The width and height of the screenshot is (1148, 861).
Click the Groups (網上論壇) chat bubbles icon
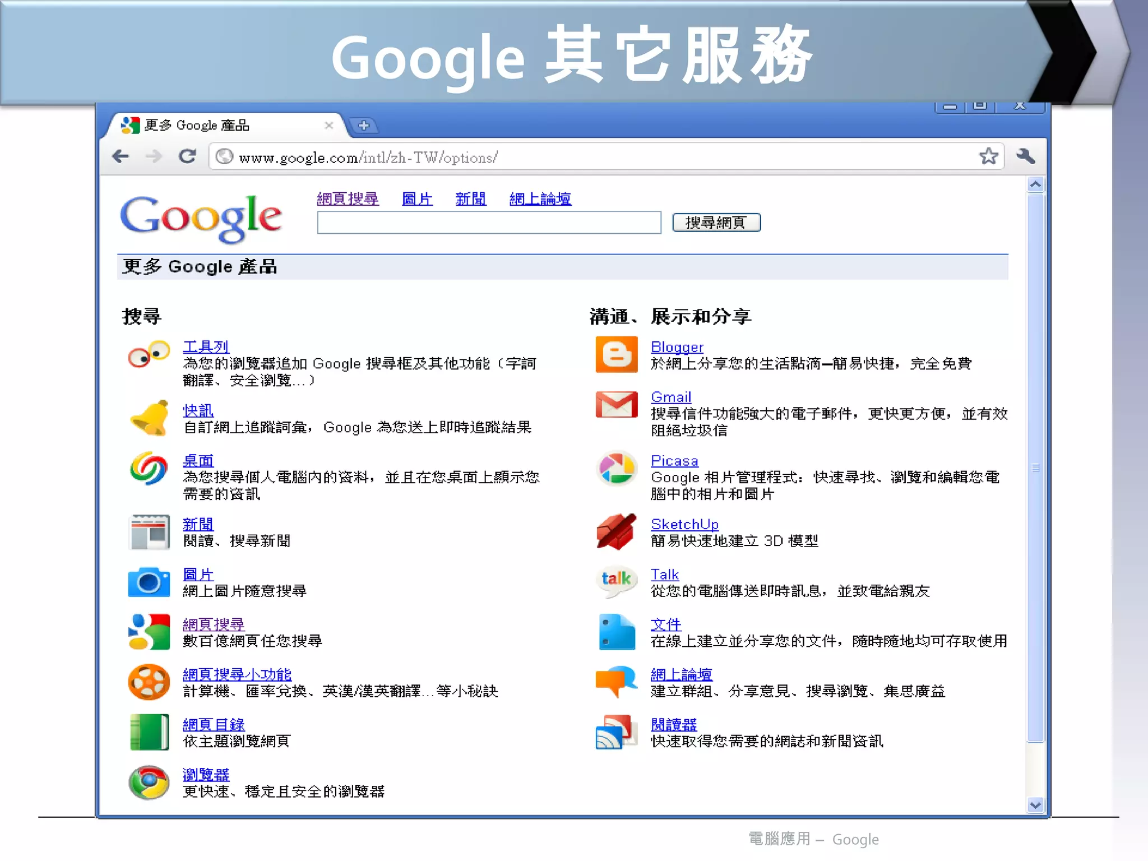[x=617, y=682]
